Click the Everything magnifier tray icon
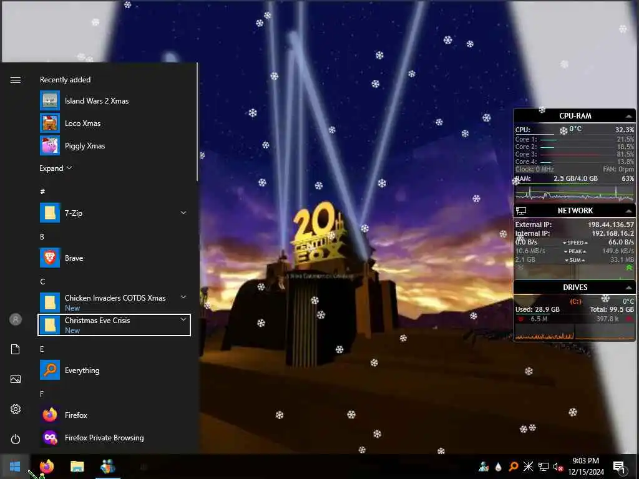The width and height of the screenshot is (639, 479). click(513, 467)
